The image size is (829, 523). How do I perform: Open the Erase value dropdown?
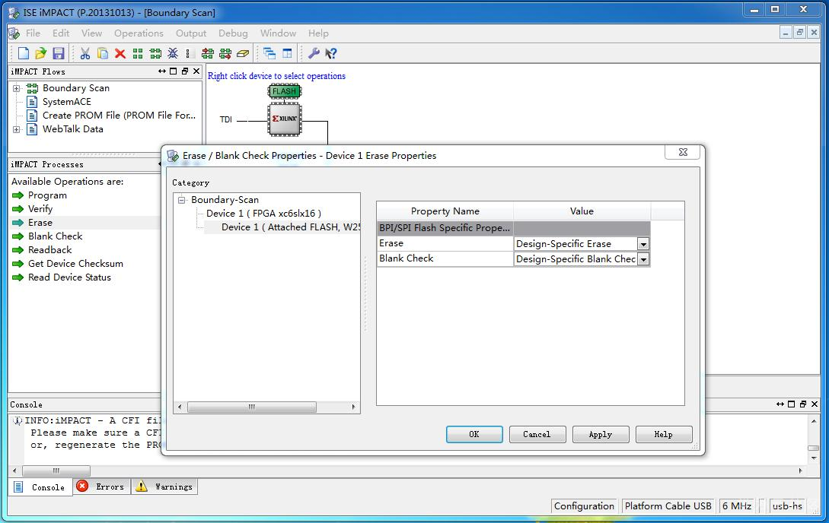pyautogui.click(x=643, y=244)
